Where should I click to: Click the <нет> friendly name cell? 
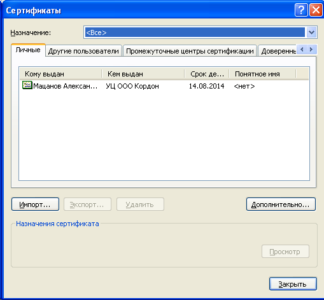click(x=244, y=86)
